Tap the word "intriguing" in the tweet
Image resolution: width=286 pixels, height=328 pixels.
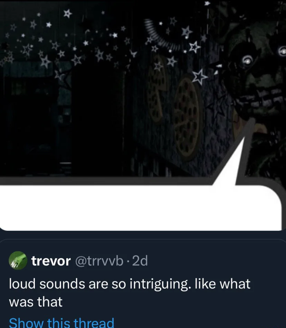pos(160,285)
